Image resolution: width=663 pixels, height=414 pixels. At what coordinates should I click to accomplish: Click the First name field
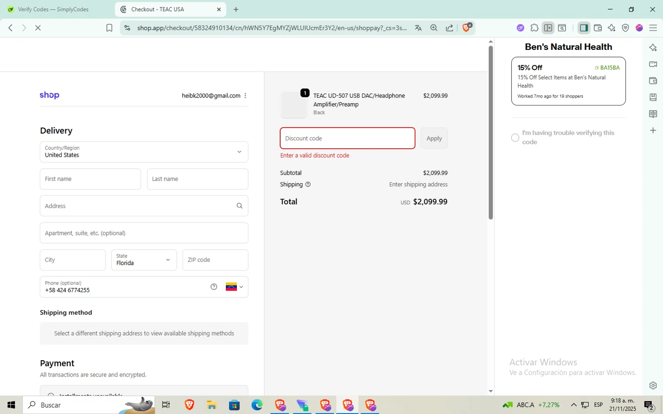coord(90,179)
